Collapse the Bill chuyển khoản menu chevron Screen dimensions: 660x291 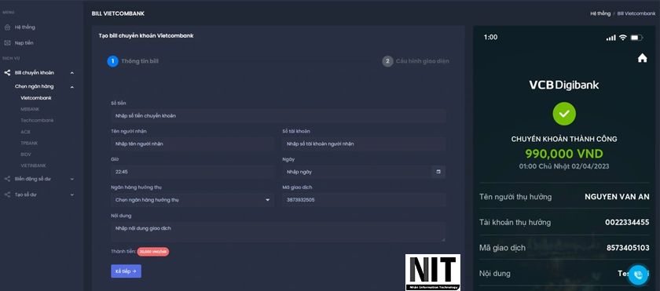point(72,73)
